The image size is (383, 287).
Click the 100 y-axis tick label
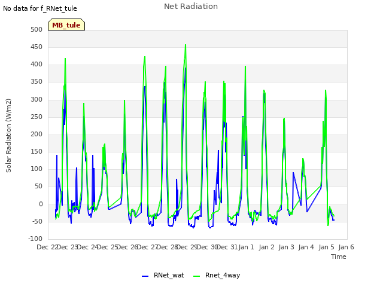37,169
